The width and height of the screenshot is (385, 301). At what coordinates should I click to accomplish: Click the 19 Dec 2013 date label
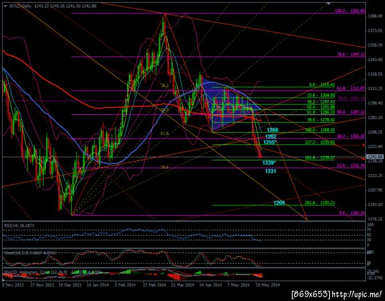point(70,285)
